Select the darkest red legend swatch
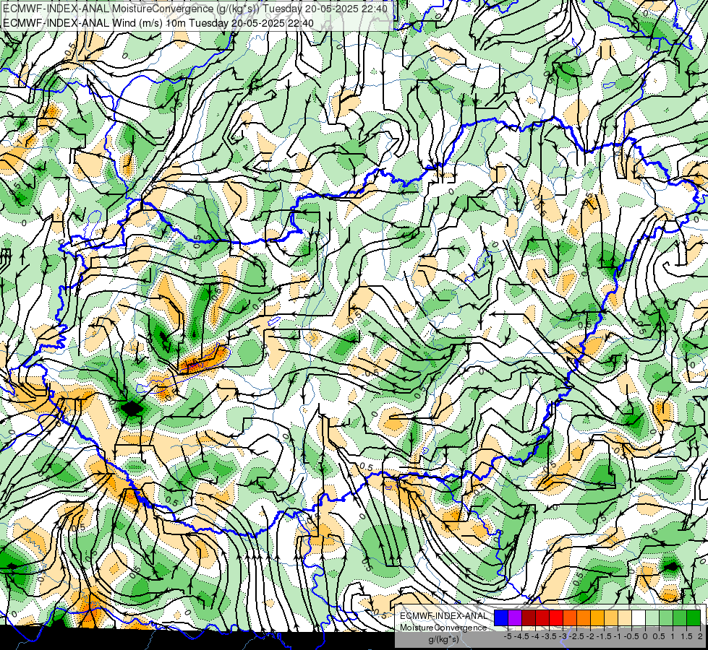Viewport: 708px width, 650px height. pyautogui.click(x=529, y=618)
